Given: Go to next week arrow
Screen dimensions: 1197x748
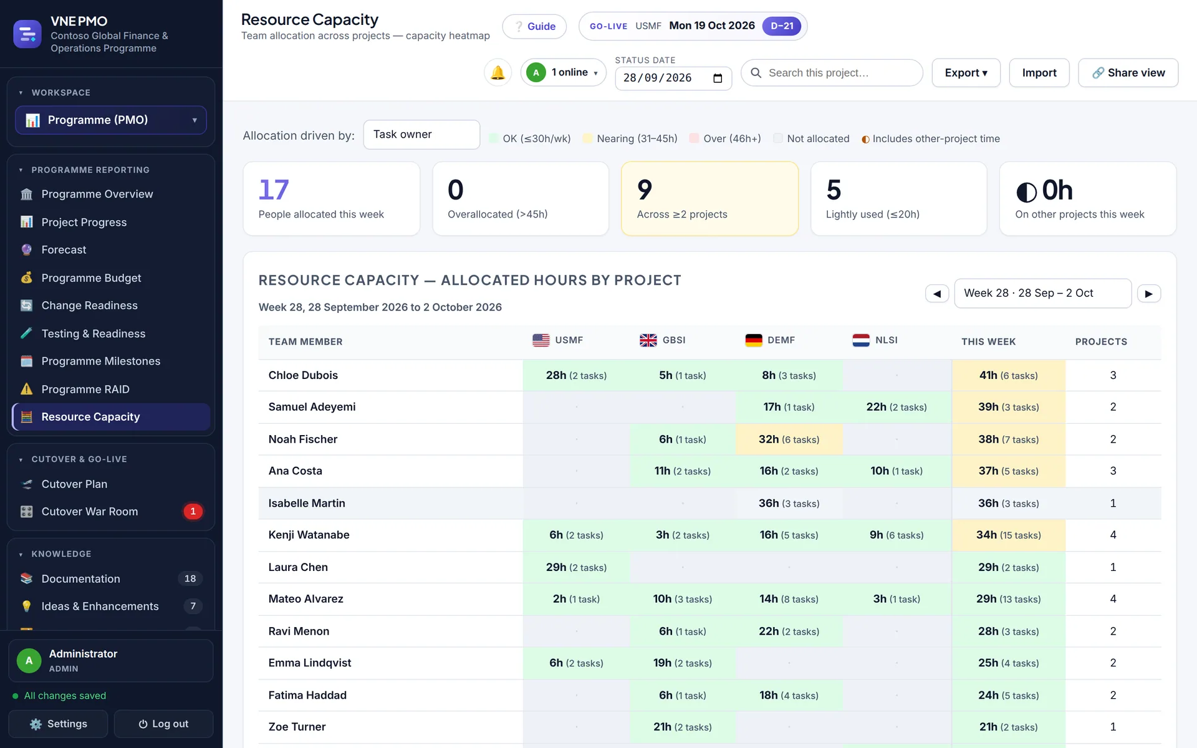Looking at the screenshot, I should click(1149, 294).
